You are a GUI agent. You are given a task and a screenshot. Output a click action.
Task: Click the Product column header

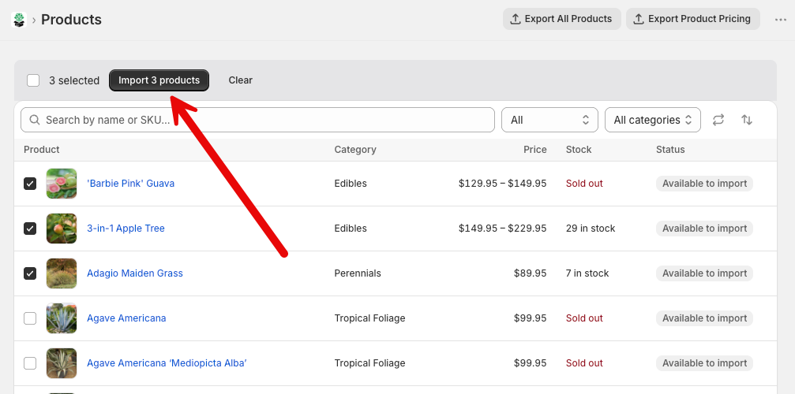[x=42, y=150]
